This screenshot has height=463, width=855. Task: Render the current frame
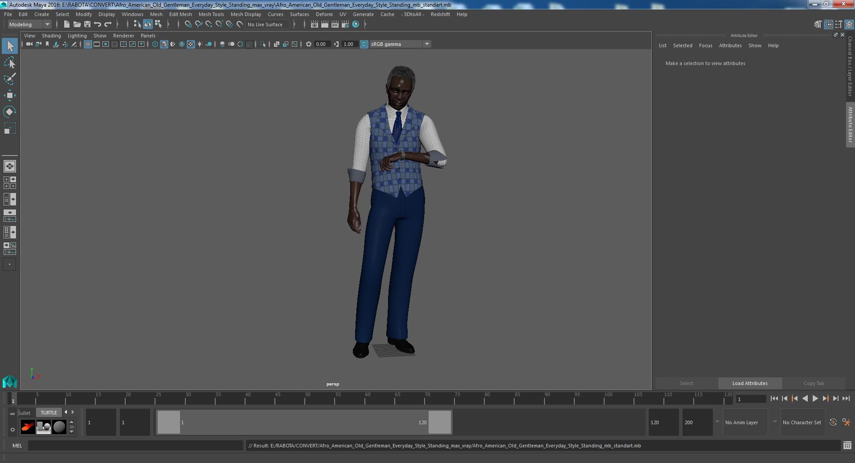pos(325,25)
